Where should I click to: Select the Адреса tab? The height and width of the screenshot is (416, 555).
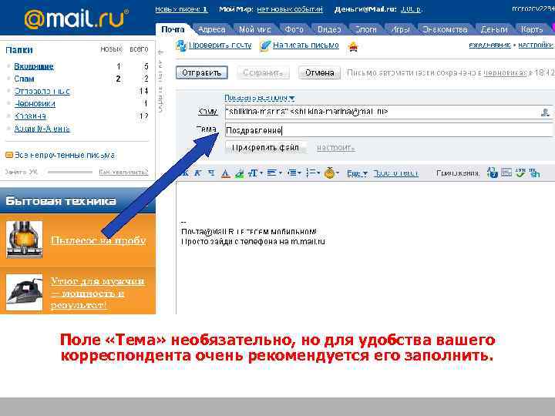212,29
